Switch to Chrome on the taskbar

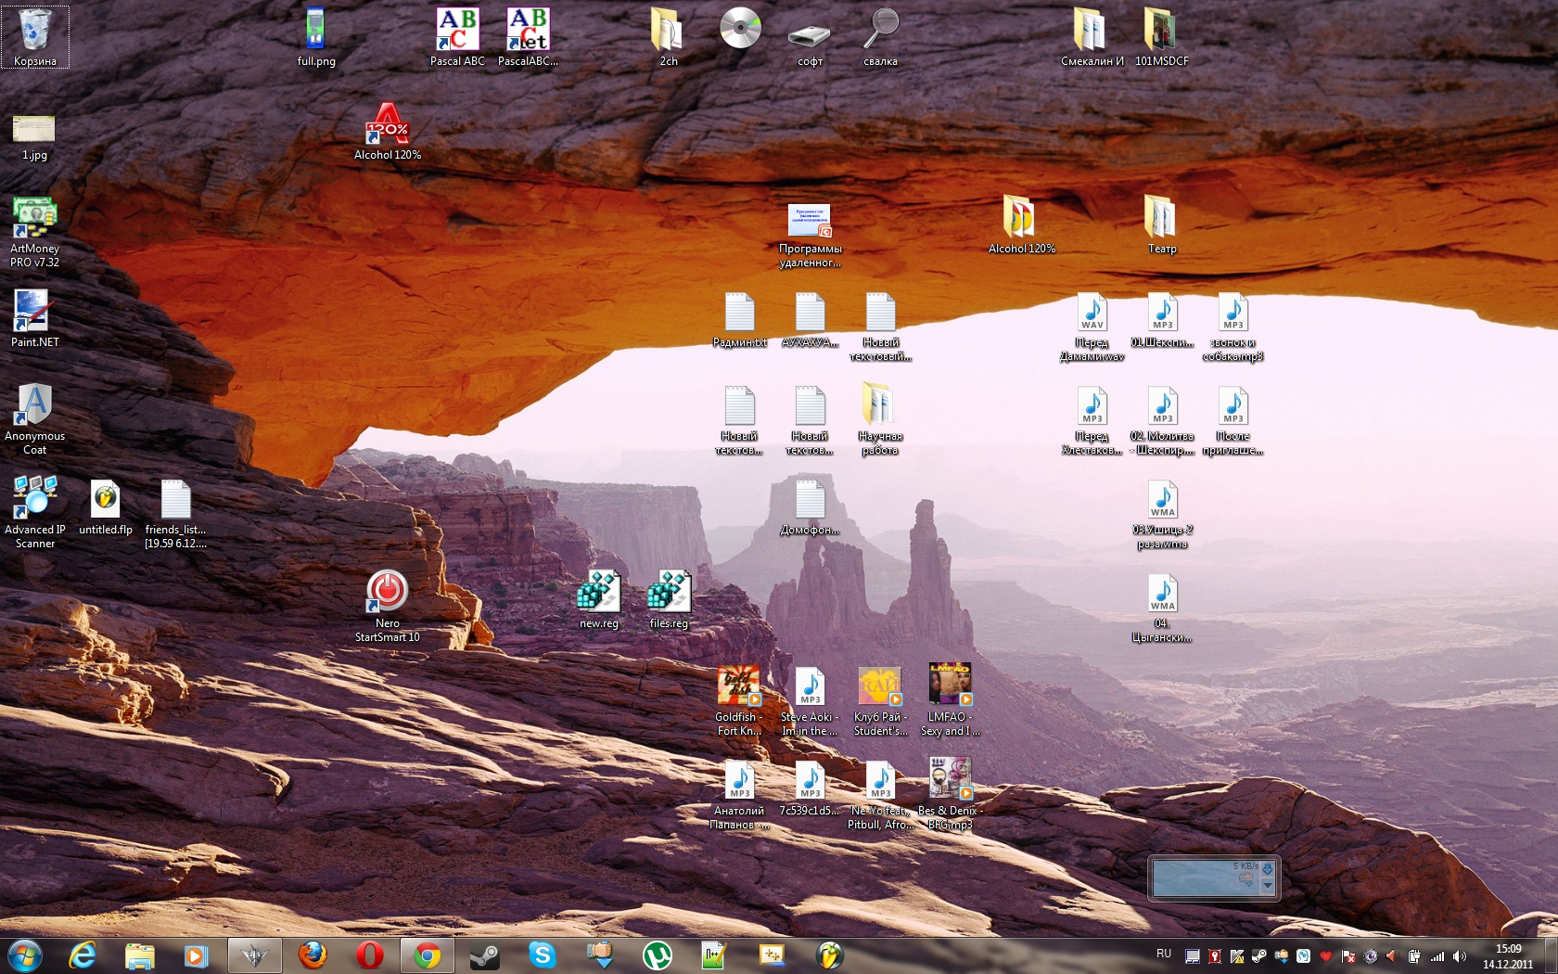coord(428,955)
